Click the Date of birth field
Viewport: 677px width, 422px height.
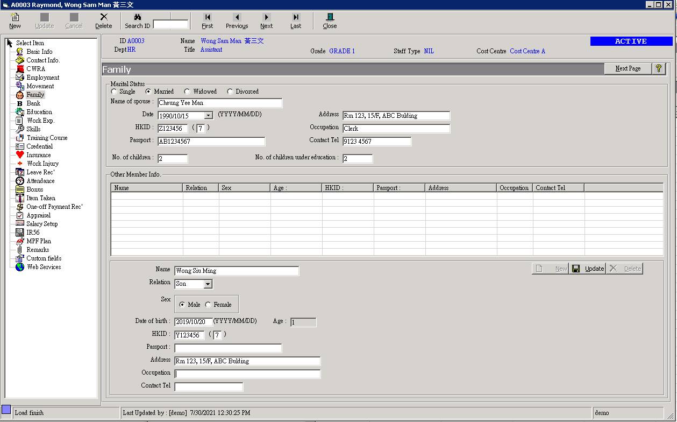(x=194, y=322)
